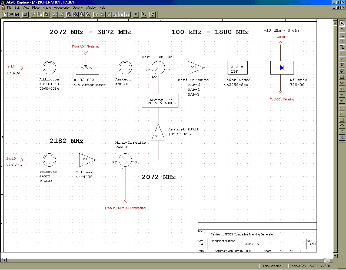Choose the Place Arc drawing tool
Image resolution: width=346 pixels, height=270 pixels.
pos(342,132)
